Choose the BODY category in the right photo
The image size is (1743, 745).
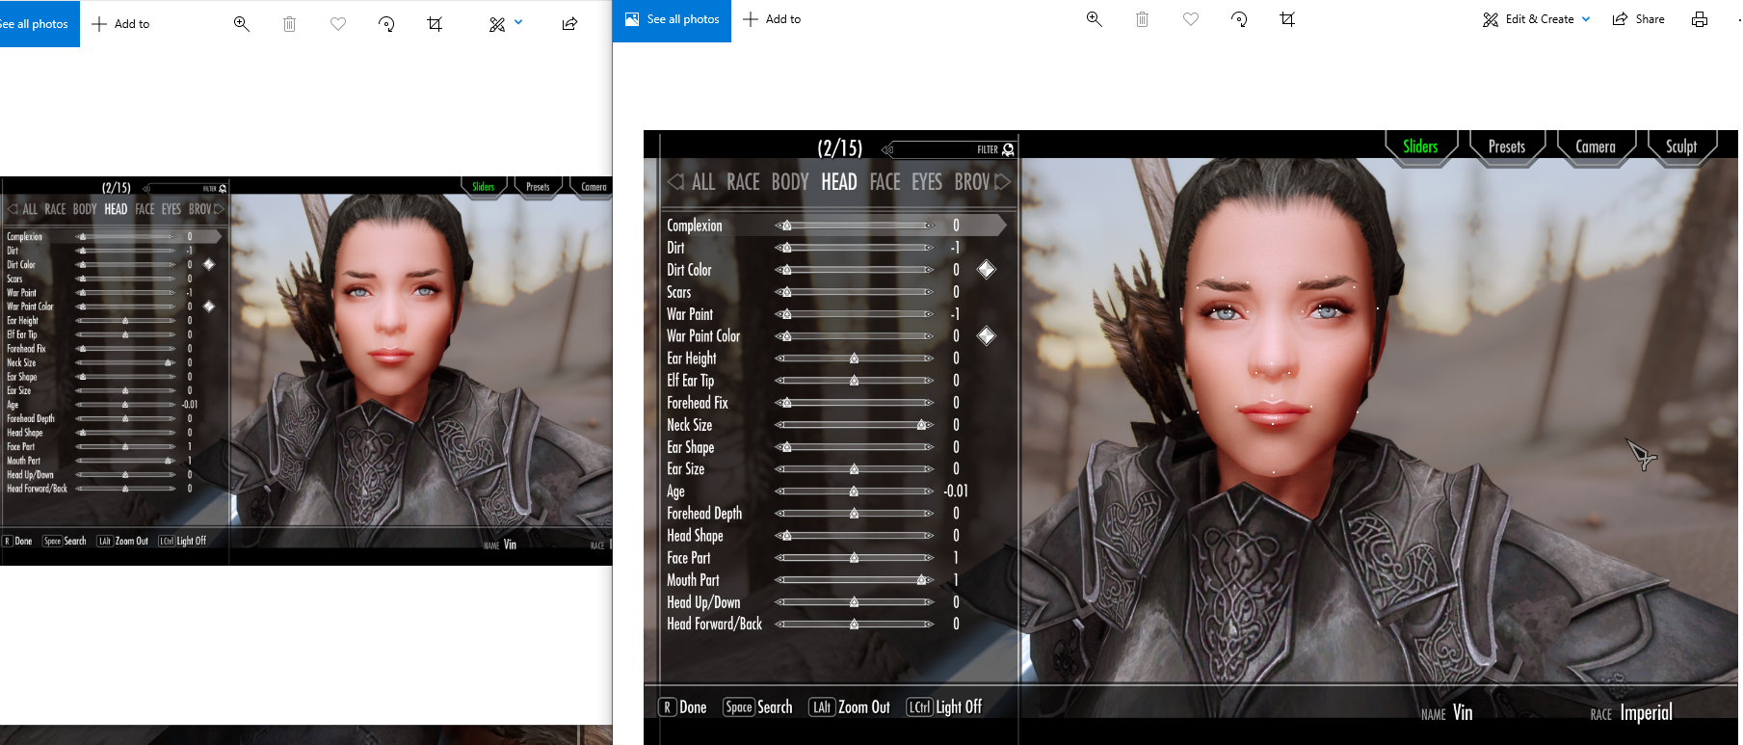pos(790,182)
